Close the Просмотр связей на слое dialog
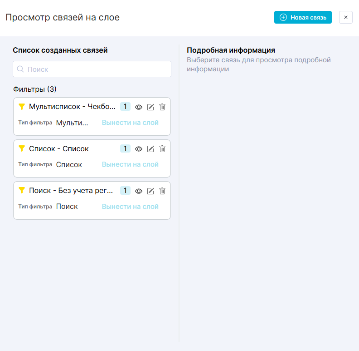 pos(345,17)
